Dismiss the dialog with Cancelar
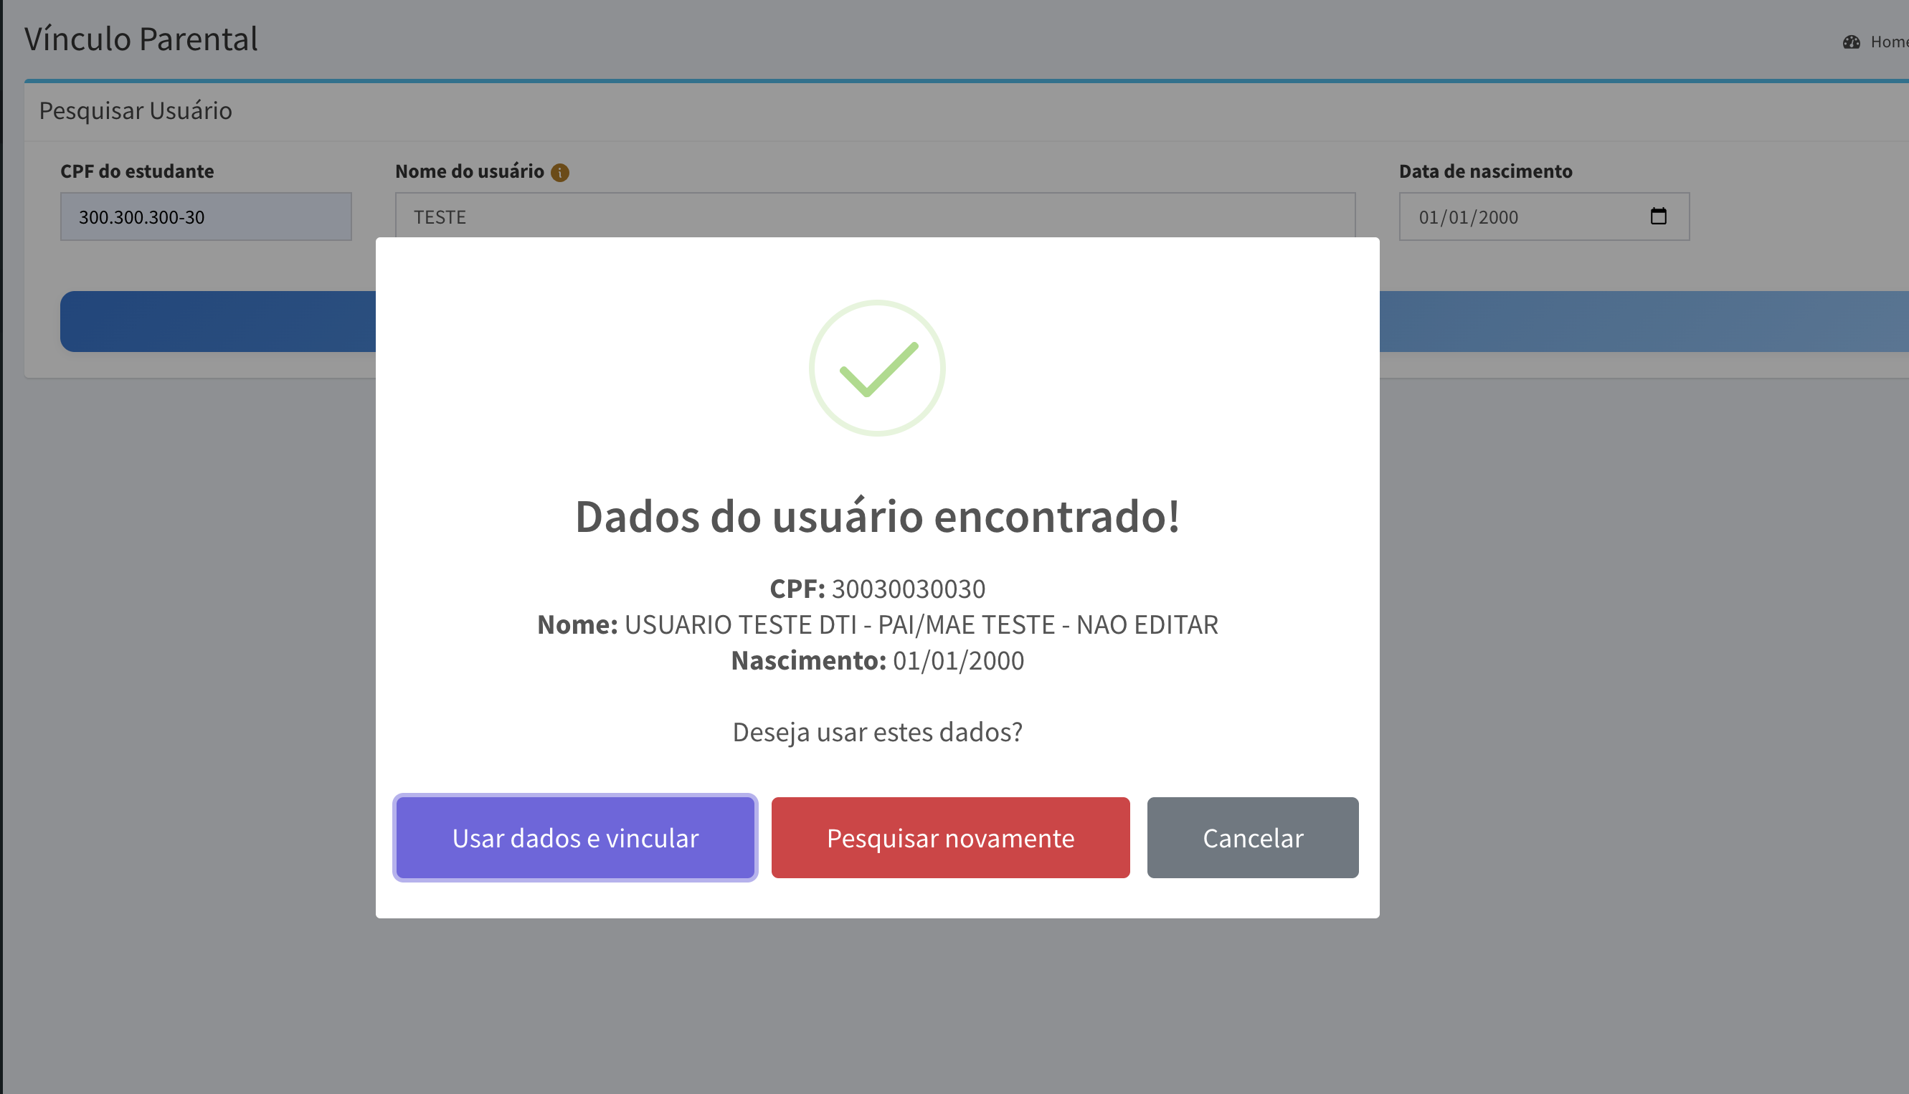This screenshot has width=1909, height=1094. point(1252,838)
